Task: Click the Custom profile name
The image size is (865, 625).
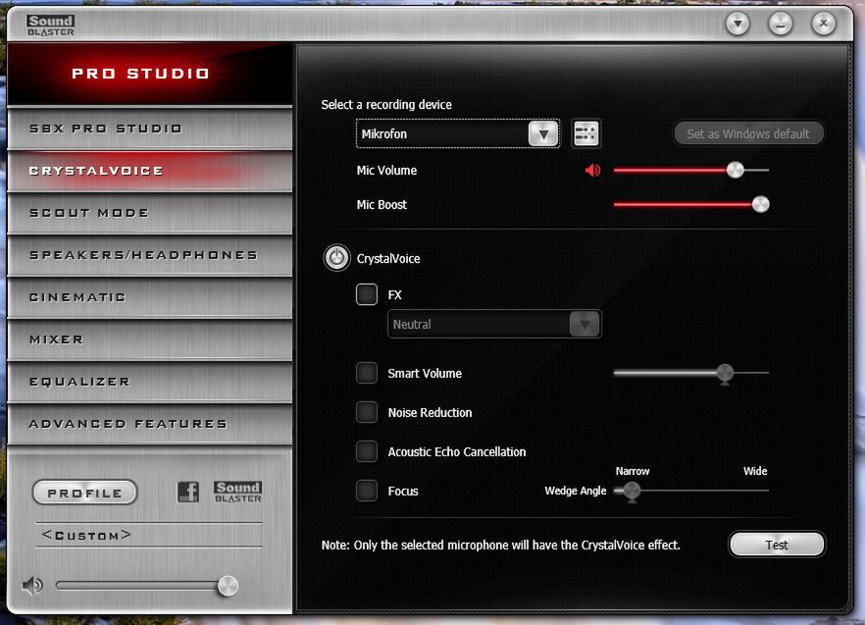Action: [x=86, y=535]
